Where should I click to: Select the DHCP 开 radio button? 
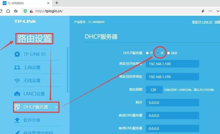pyautogui.click(x=147, y=53)
